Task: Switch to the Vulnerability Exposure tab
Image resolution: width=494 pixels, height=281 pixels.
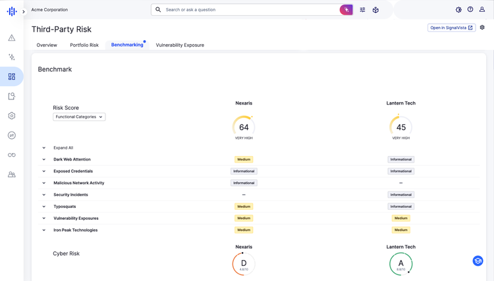Action: (180, 45)
